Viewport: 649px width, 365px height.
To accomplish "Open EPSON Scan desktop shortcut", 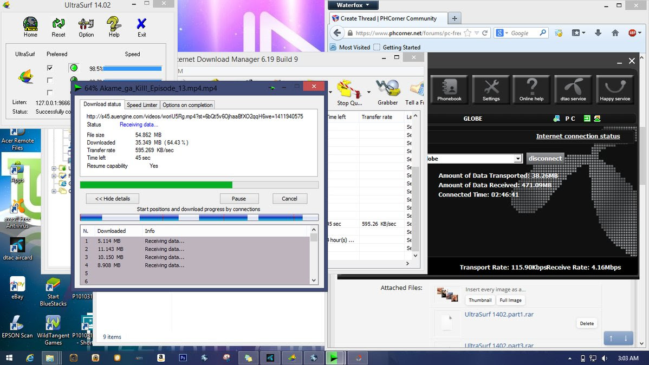I will pos(17,327).
